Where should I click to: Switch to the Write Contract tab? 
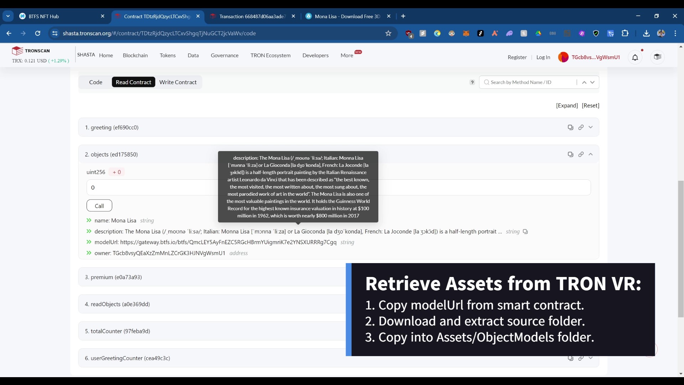[178, 82]
